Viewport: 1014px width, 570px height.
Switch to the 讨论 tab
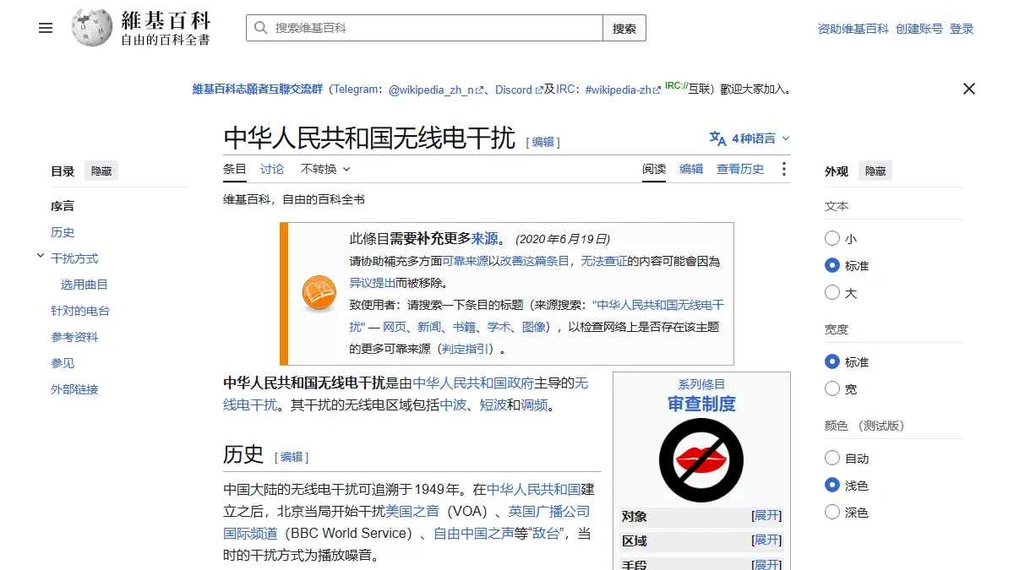click(272, 169)
